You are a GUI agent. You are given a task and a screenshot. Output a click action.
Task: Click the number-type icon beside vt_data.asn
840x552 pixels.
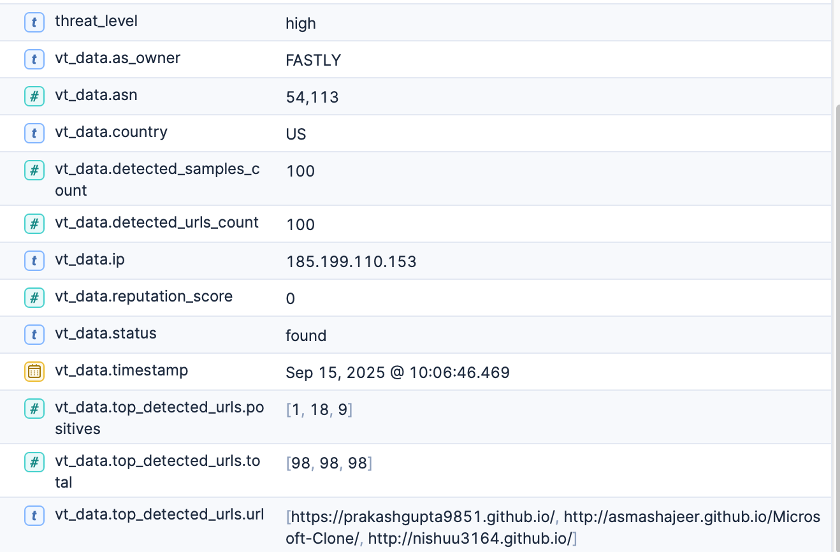34,97
